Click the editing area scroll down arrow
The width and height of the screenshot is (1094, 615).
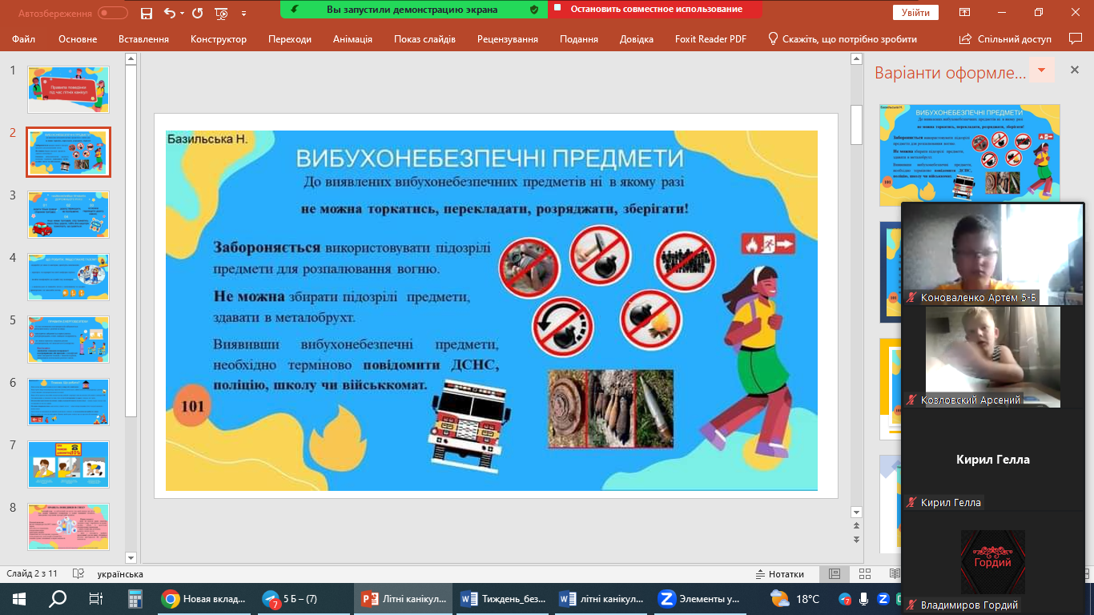coord(856,512)
